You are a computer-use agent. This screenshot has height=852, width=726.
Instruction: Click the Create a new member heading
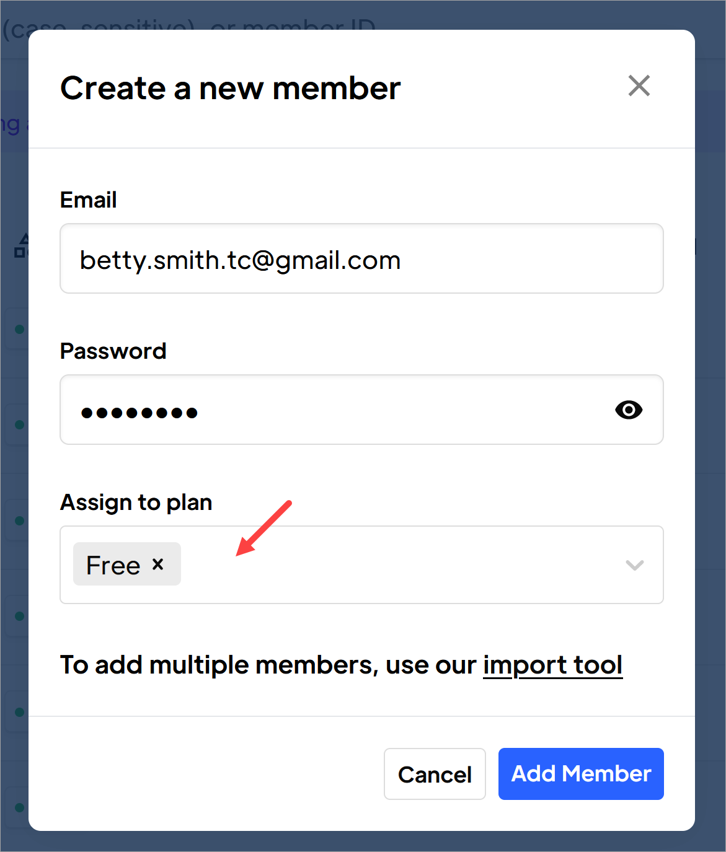tap(230, 88)
